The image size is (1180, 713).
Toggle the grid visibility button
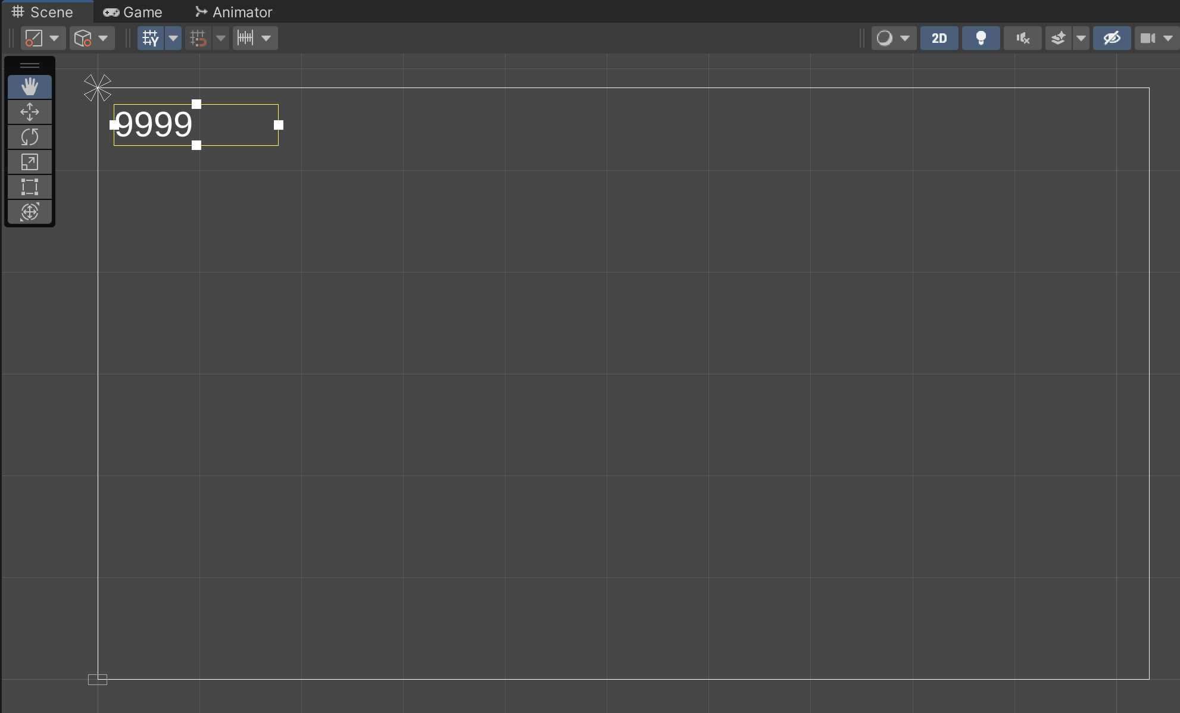point(151,38)
